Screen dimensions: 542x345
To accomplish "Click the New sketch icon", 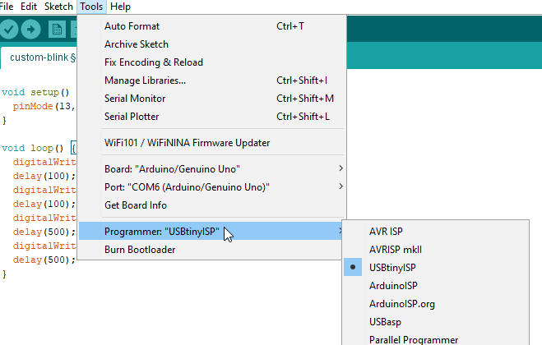I will pos(57,30).
